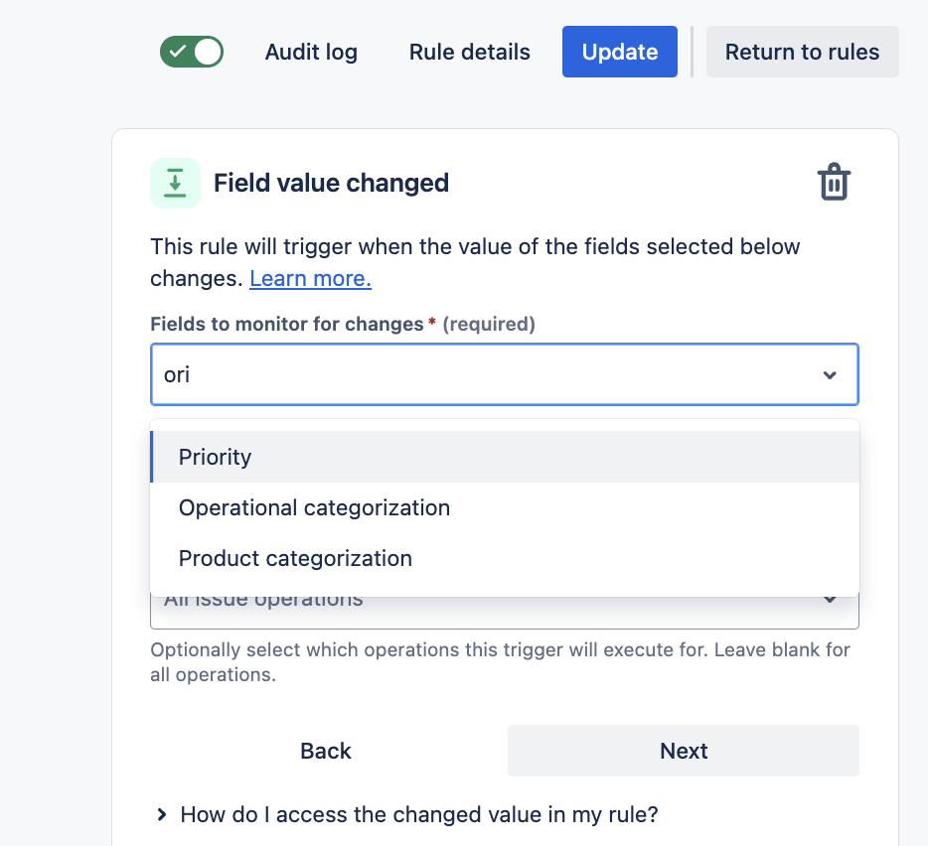
Task: Select Priority from the dropdown list
Action: coord(505,457)
